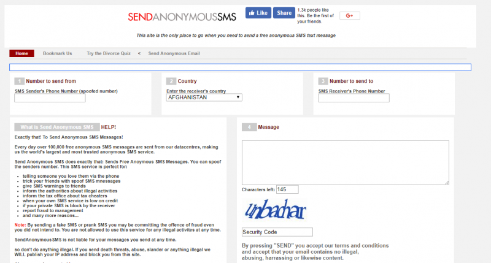Click the step 4 Message badge
The image size is (491, 263).
(x=249, y=127)
